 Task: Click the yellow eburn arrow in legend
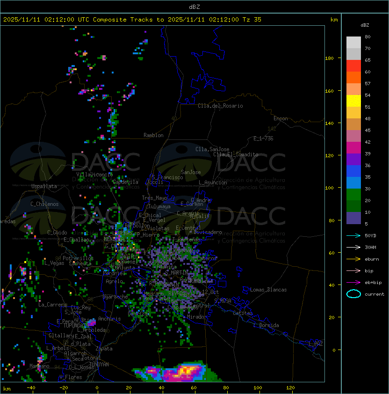pyautogui.click(x=353, y=259)
